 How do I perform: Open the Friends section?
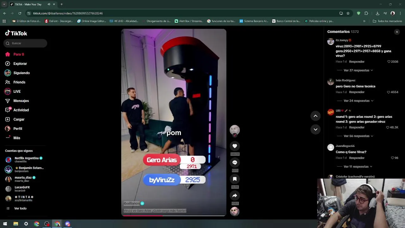pyautogui.click(x=15, y=82)
